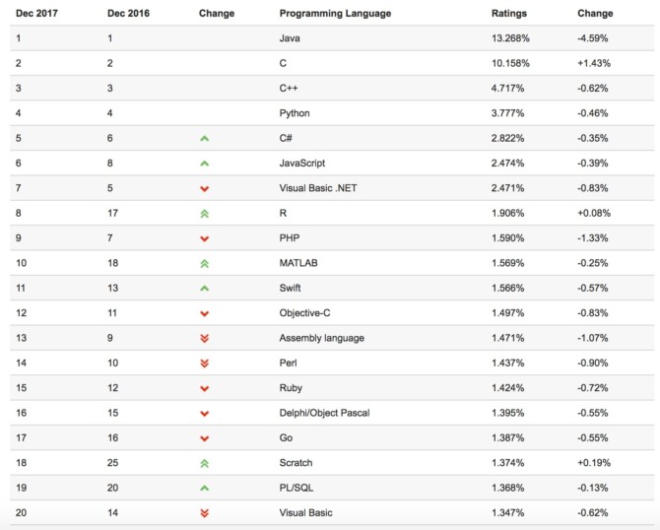Image resolution: width=660 pixels, height=530 pixels.
Task: Click the Ratings column header
Action: (x=509, y=14)
